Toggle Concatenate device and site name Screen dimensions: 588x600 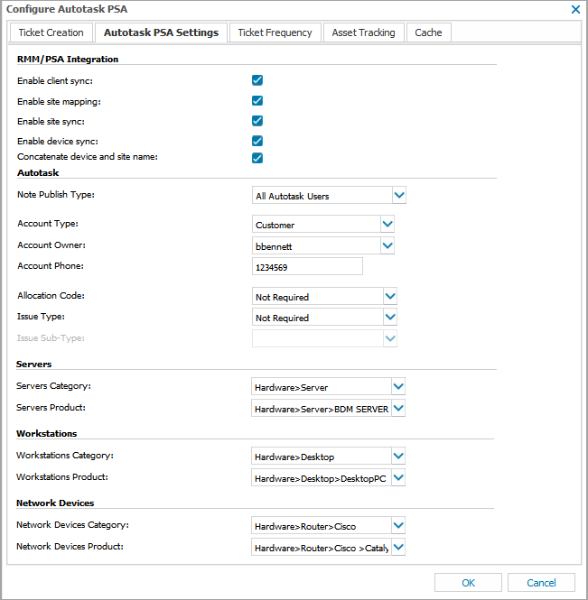click(x=257, y=158)
